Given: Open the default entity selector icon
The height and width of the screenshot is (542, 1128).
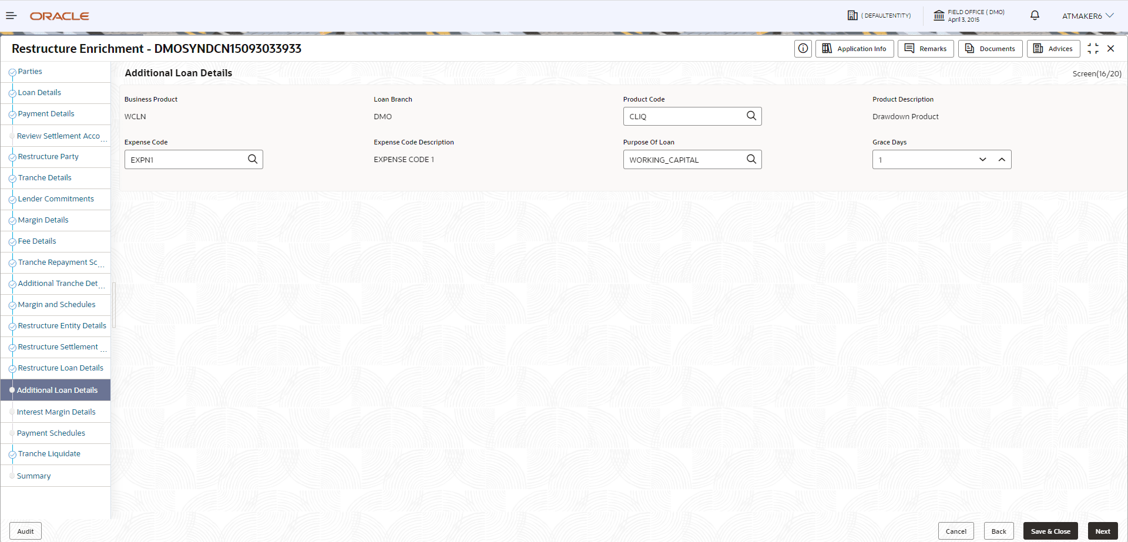Looking at the screenshot, I should (x=852, y=15).
